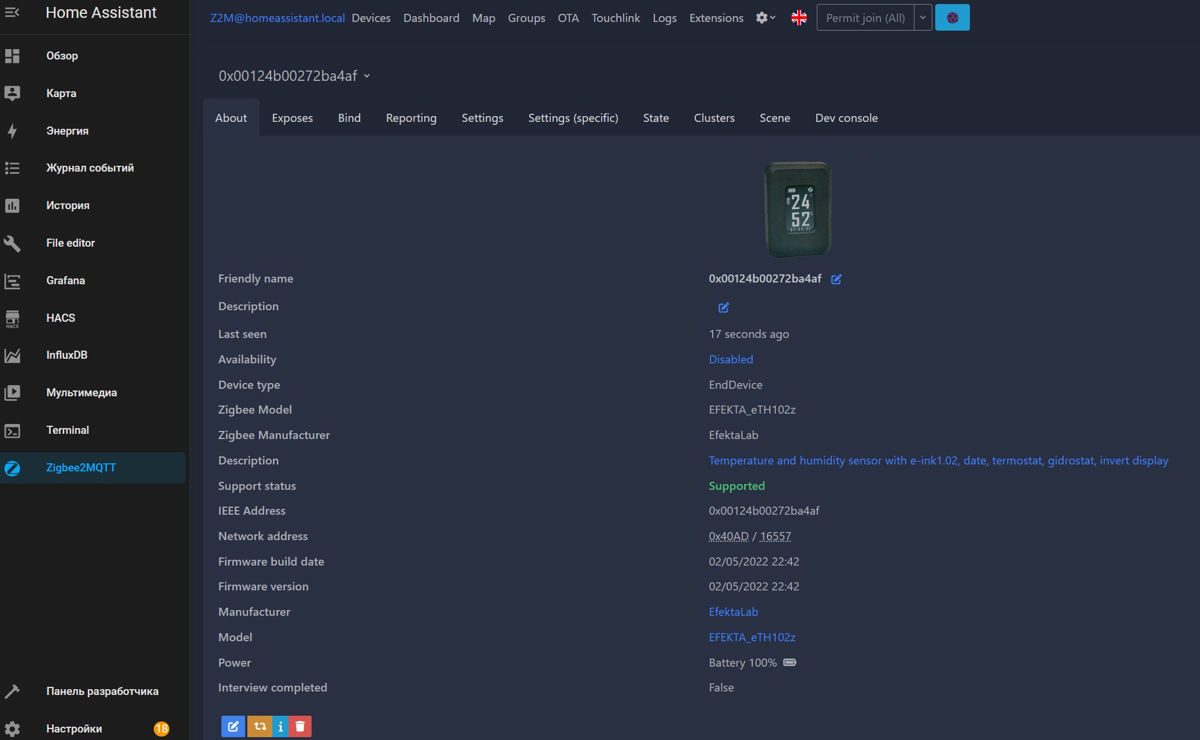Open the Terminal console icon
Screen dimensions: 1200x740
click(x=12, y=430)
